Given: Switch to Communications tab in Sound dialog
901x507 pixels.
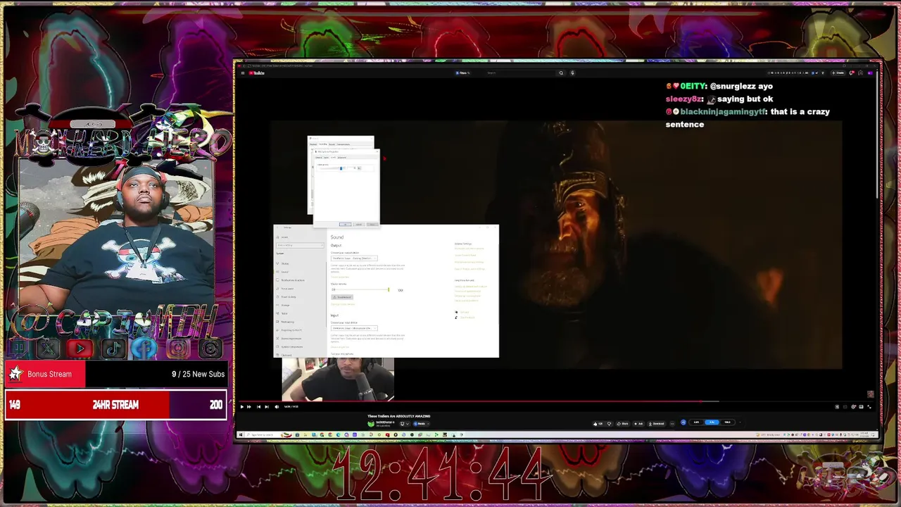Looking at the screenshot, I should [x=344, y=144].
